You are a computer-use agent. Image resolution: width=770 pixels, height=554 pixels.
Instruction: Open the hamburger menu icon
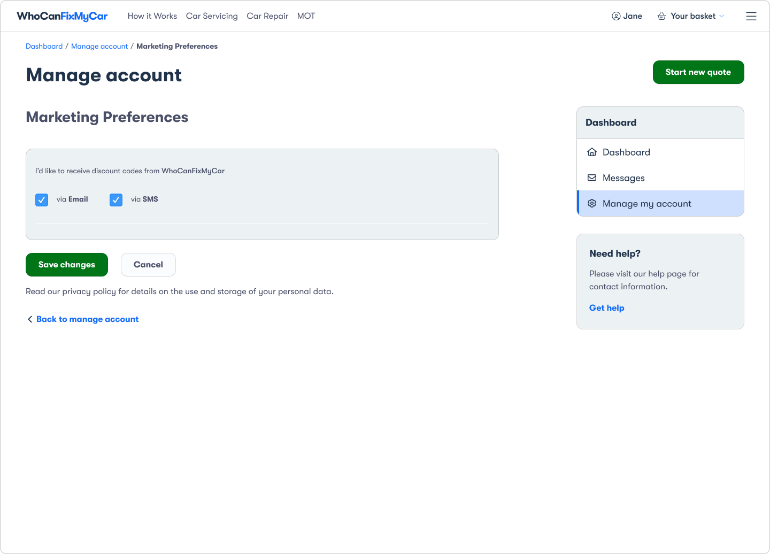(x=751, y=16)
